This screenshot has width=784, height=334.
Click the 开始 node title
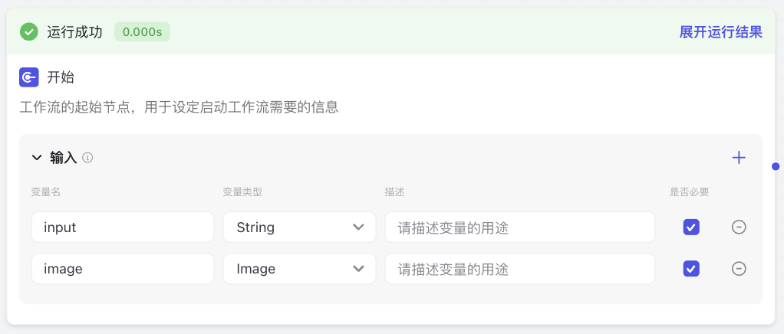(61, 77)
